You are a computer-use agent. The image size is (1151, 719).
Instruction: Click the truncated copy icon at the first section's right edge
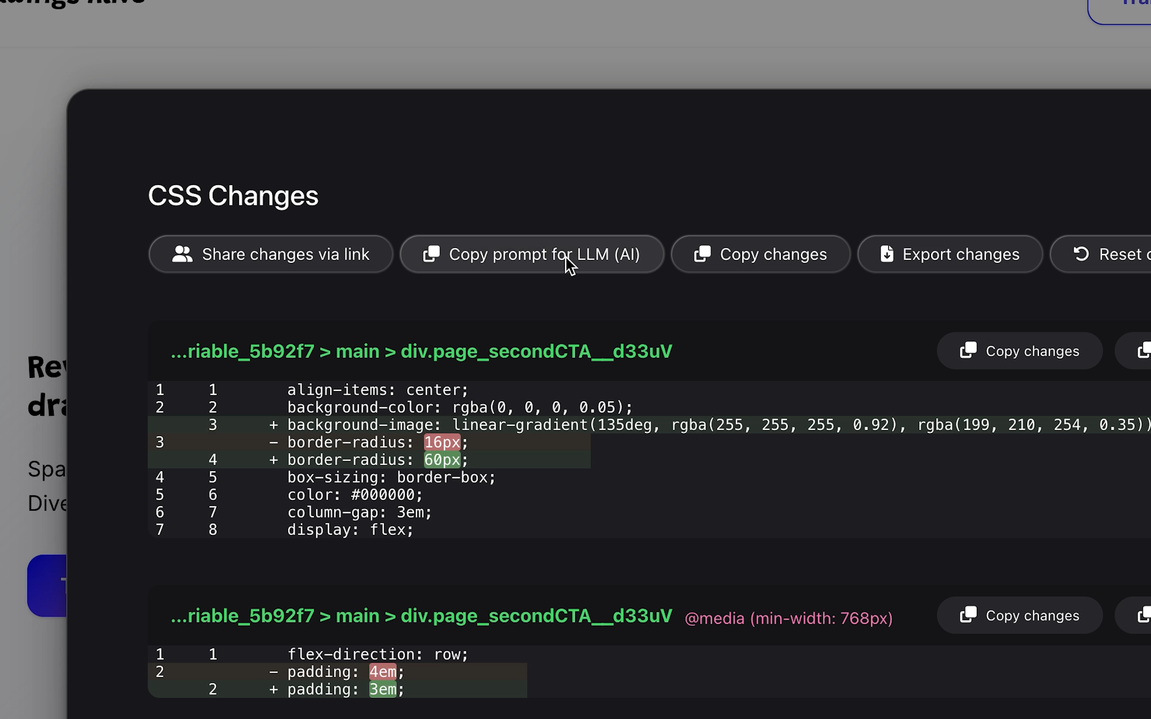(x=1143, y=351)
